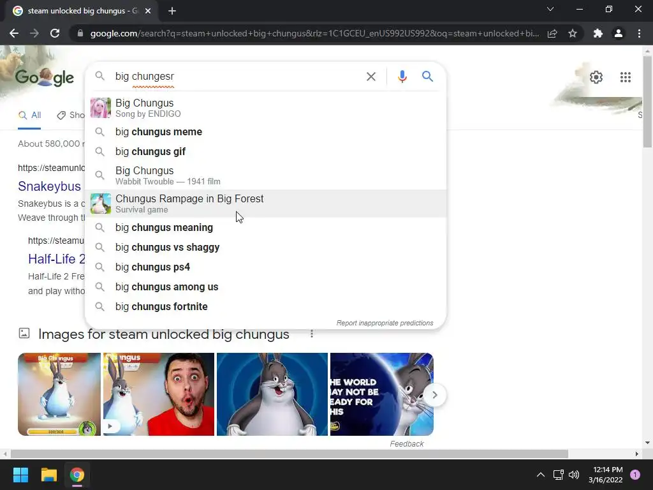Close the 'steam unlocked big chungus' tab

pyautogui.click(x=148, y=11)
